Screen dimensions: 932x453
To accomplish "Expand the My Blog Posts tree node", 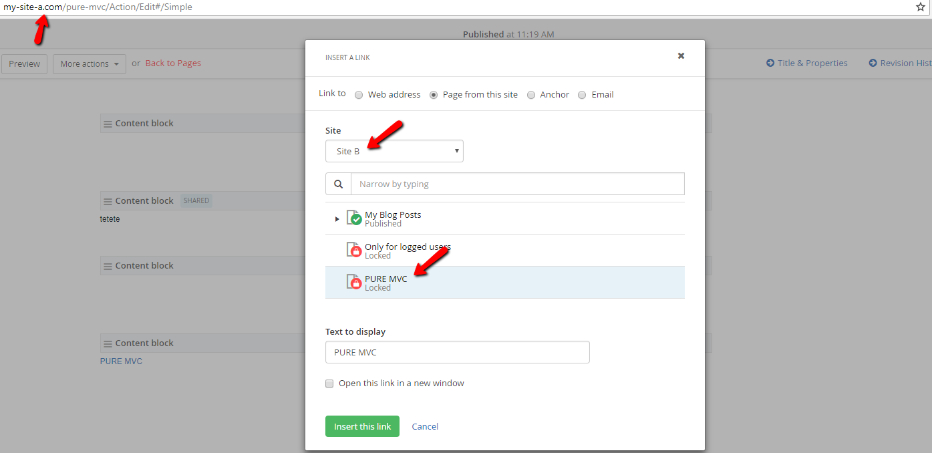I will coord(337,219).
